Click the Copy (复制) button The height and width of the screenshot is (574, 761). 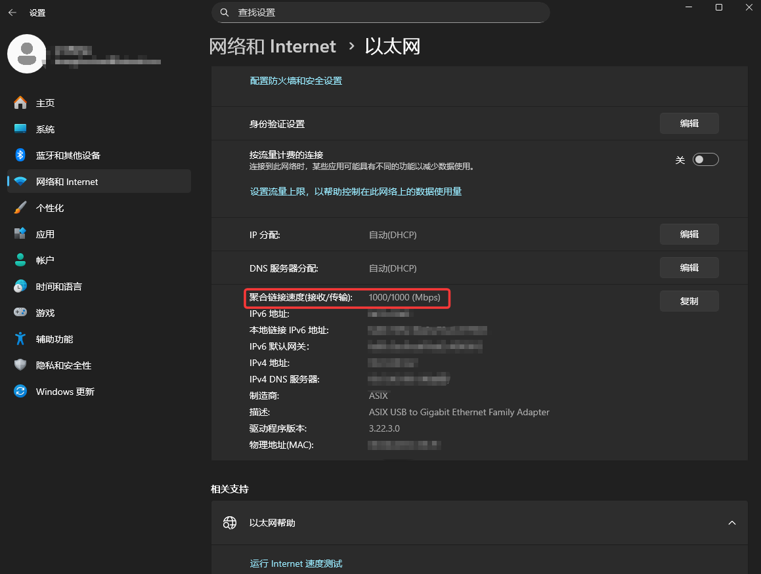689,301
